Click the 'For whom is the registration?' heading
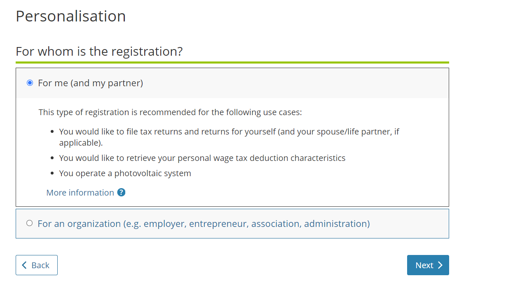506x295 pixels. point(99,52)
